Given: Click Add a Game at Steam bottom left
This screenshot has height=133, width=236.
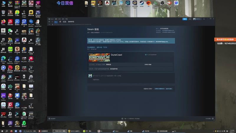Looking at the screenshot, I should point(52,119).
